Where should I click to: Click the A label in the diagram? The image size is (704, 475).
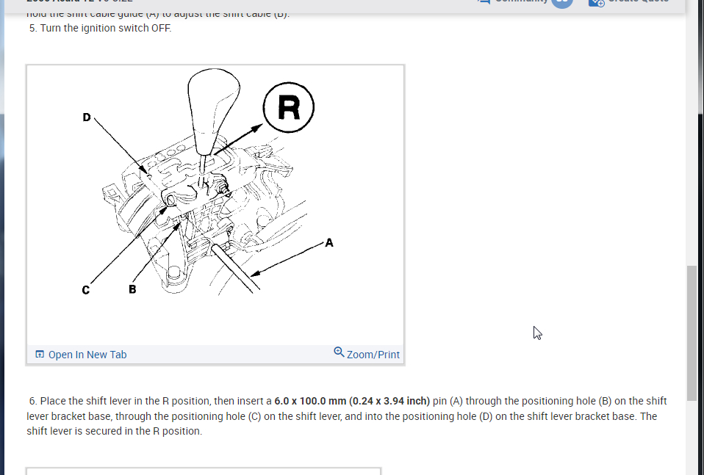pyautogui.click(x=329, y=243)
